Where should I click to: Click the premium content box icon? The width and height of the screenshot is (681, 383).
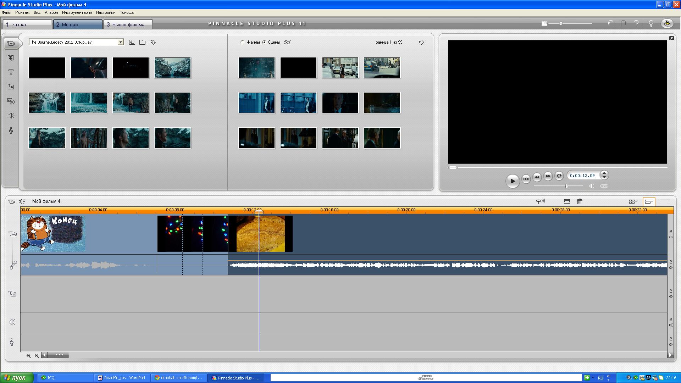coord(667,23)
